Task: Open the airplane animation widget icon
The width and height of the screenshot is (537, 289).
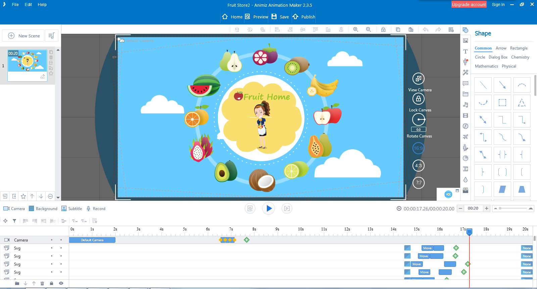Action: point(466,137)
